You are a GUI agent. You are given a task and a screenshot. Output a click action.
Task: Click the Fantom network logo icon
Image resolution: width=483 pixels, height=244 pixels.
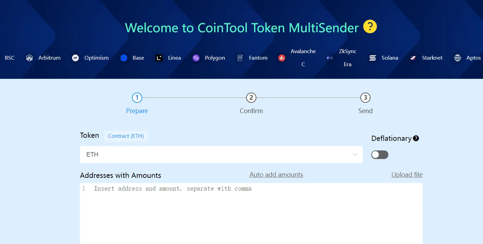pyautogui.click(x=240, y=58)
